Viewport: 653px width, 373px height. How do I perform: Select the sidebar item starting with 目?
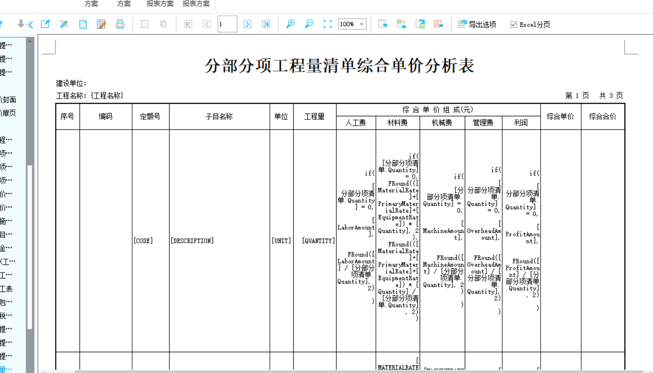6,234
